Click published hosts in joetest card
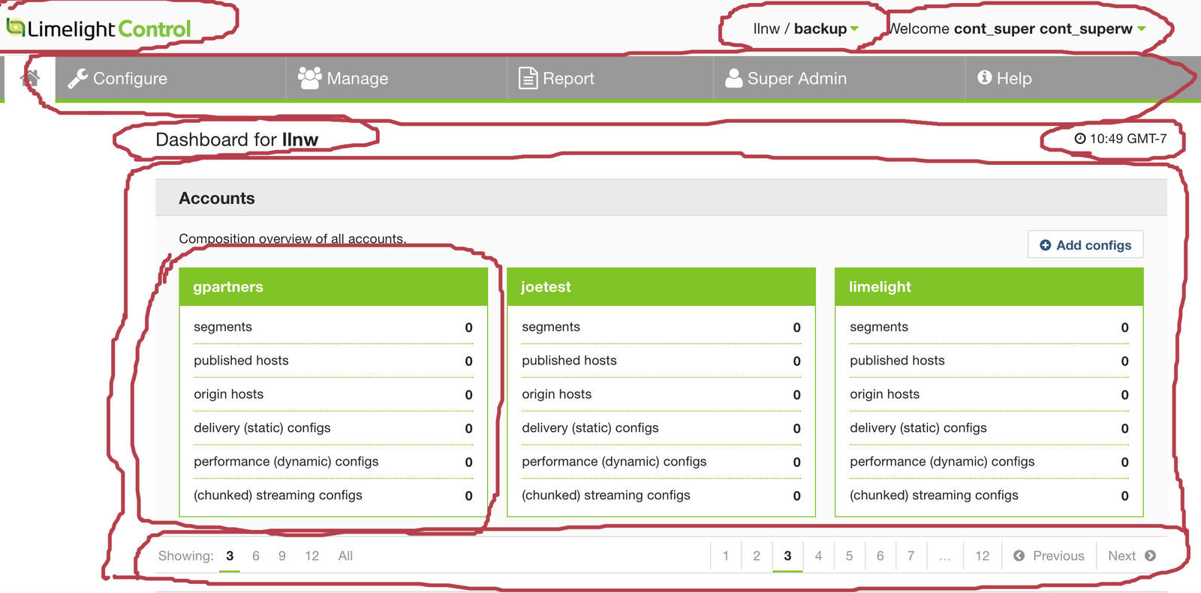The height and width of the screenshot is (593, 1201). 661,361
